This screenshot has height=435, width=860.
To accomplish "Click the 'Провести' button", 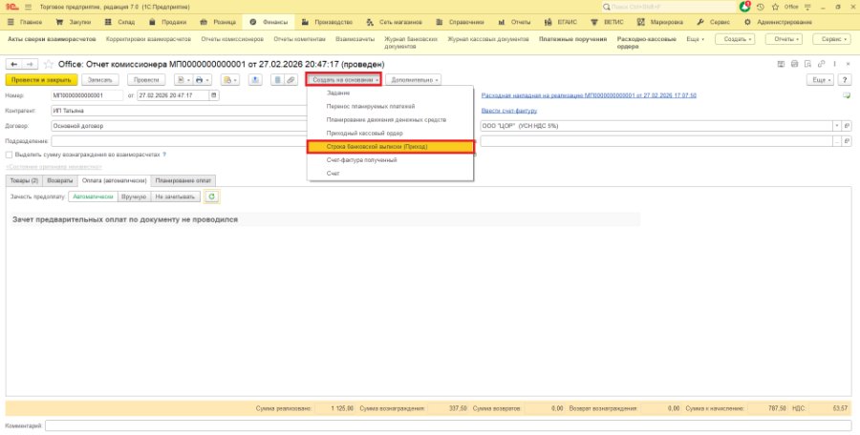I will point(146,80).
